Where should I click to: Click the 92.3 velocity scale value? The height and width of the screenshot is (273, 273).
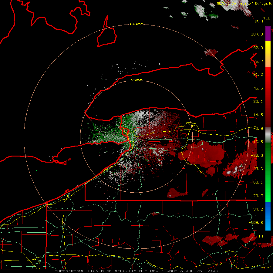[258, 48]
